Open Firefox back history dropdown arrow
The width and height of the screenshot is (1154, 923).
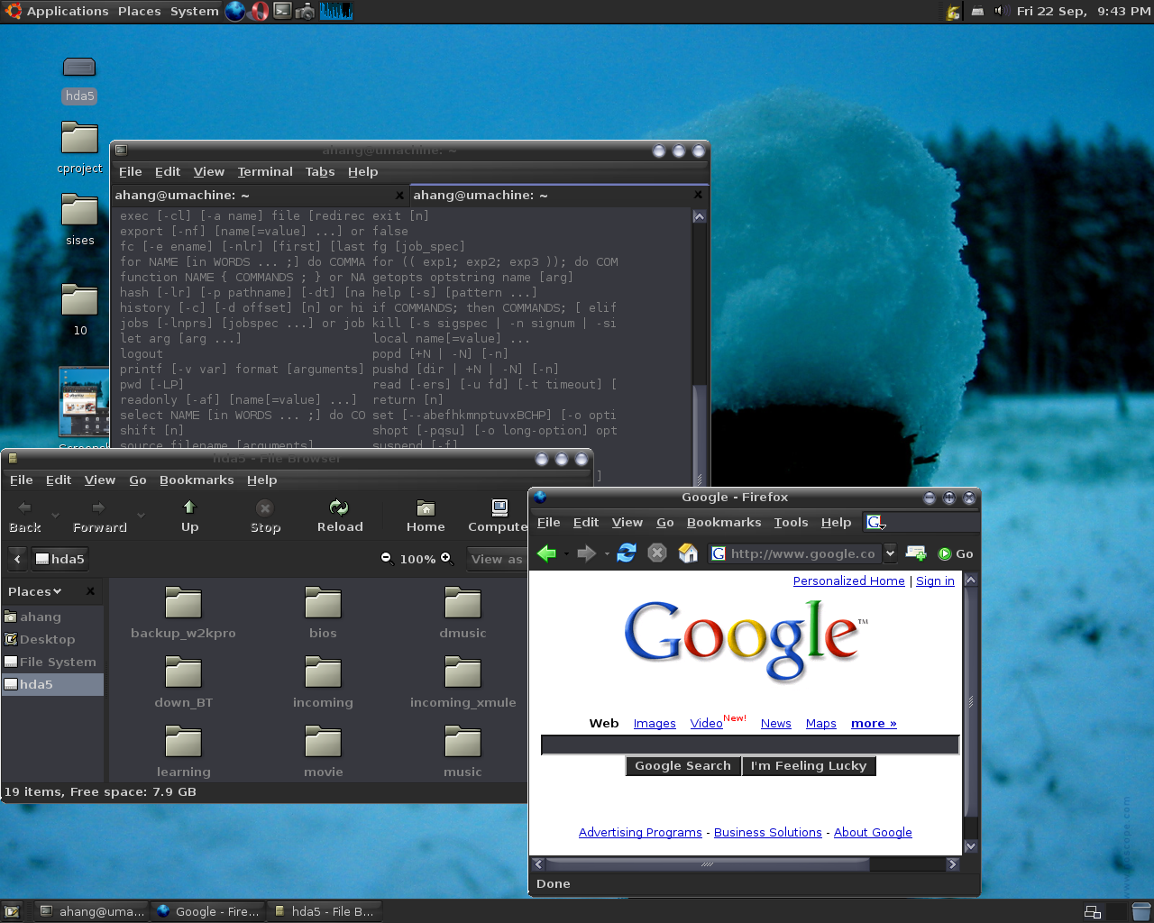click(565, 553)
